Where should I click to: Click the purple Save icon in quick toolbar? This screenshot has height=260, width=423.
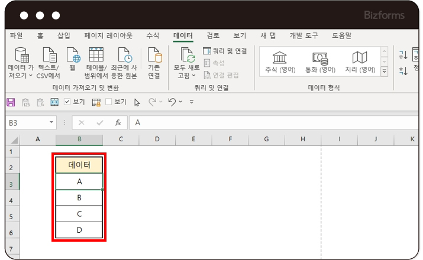coord(11,102)
